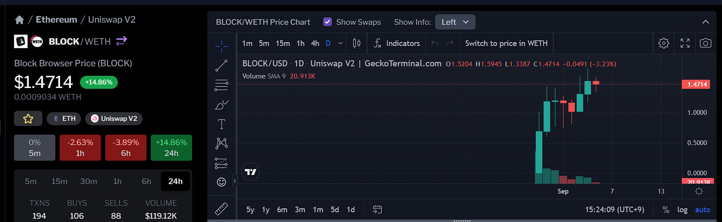Open the Fibonacci retracement tool
The image size is (722, 222).
tap(222, 85)
